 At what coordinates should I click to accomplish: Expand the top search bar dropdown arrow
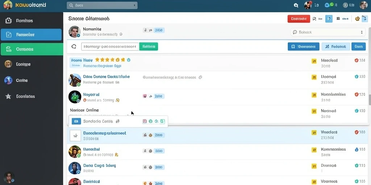[134, 5]
